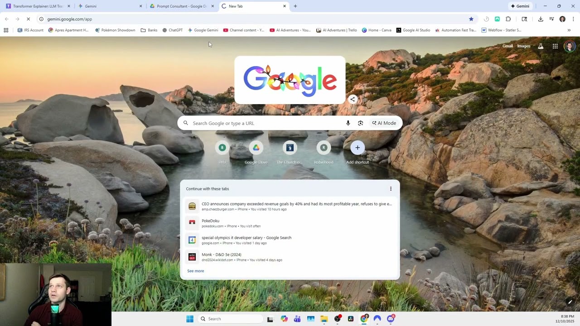Open the Google Doodle logo
The width and height of the screenshot is (580, 326).
pyautogui.click(x=290, y=80)
